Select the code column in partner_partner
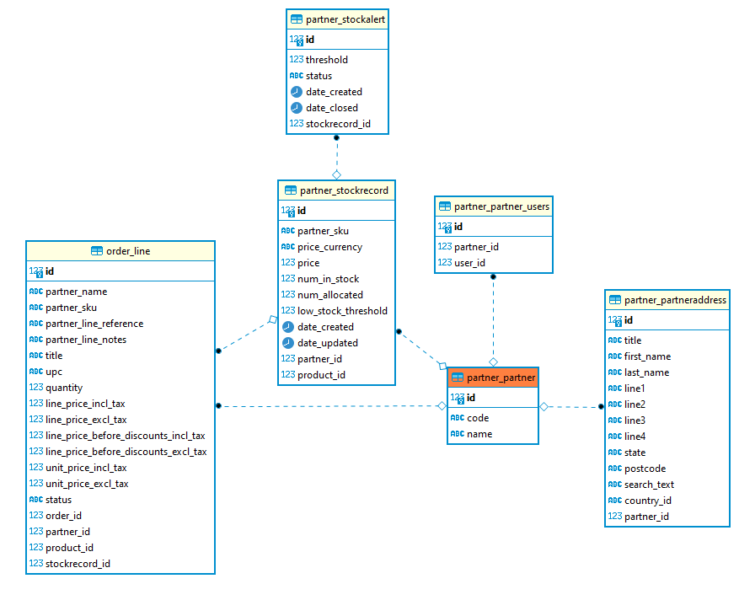 [478, 418]
